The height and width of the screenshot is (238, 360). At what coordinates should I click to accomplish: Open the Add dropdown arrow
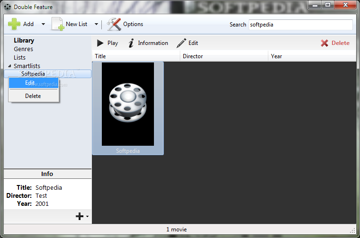tap(43, 24)
